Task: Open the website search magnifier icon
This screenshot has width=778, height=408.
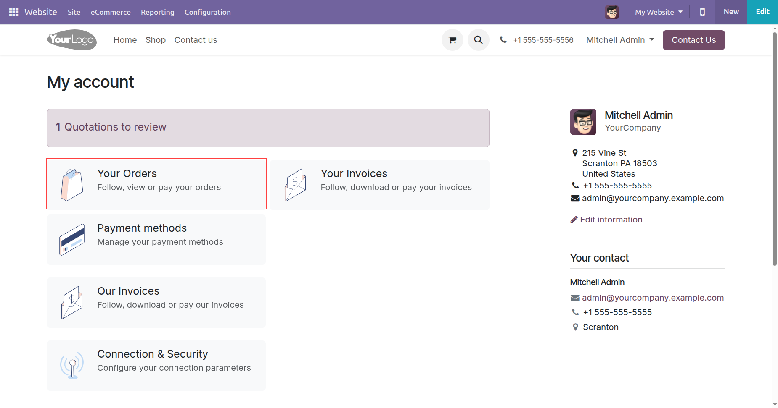Action: [478, 40]
